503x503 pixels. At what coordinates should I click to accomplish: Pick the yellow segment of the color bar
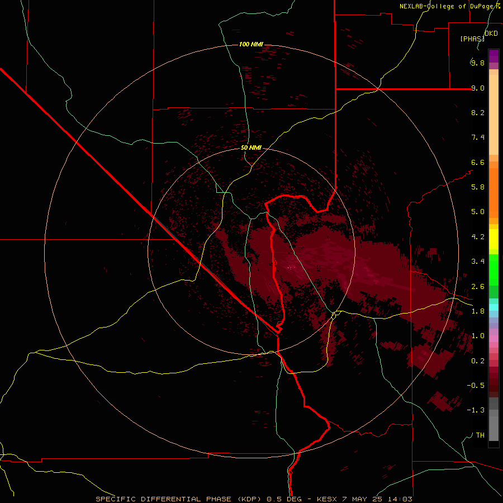coord(493,239)
